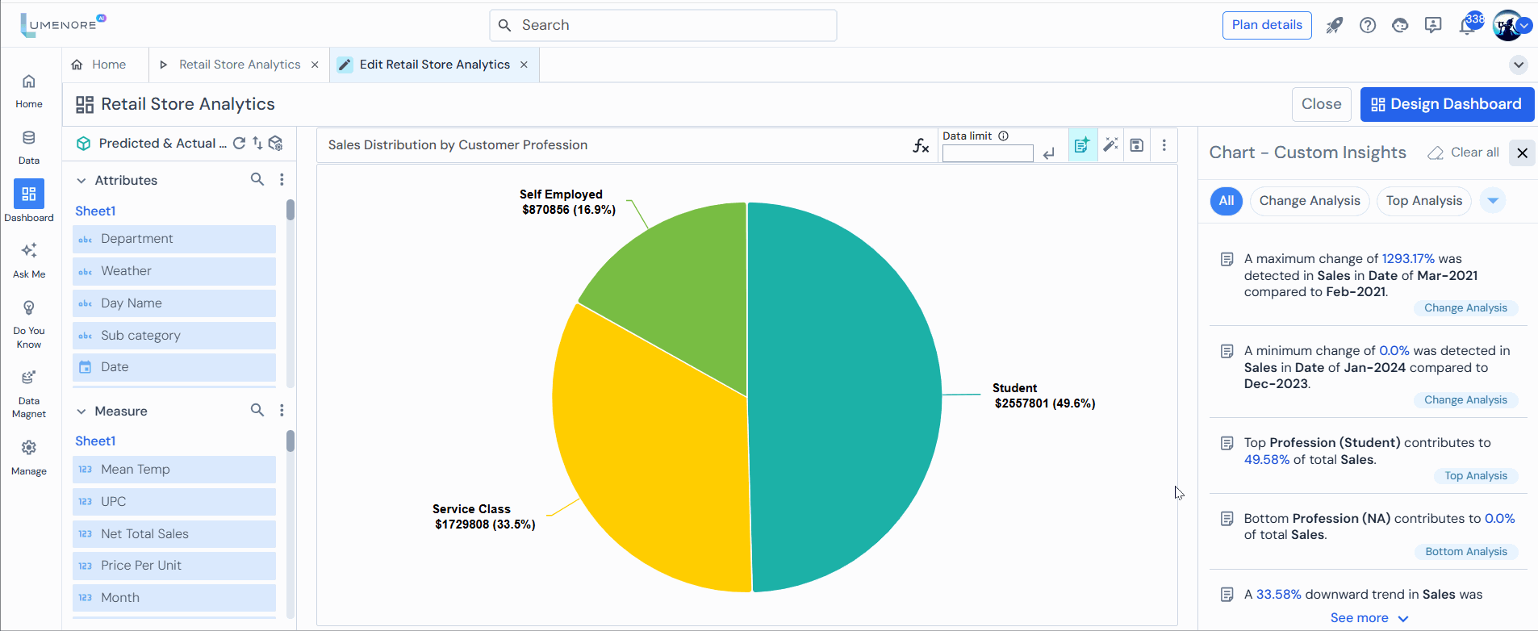The width and height of the screenshot is (1538, 631).
Task: Collapse the Attributes section
Action: click(81, 181)
